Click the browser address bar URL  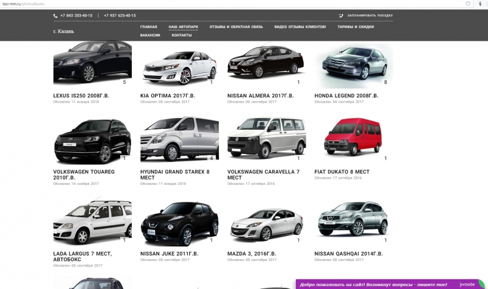23,4
